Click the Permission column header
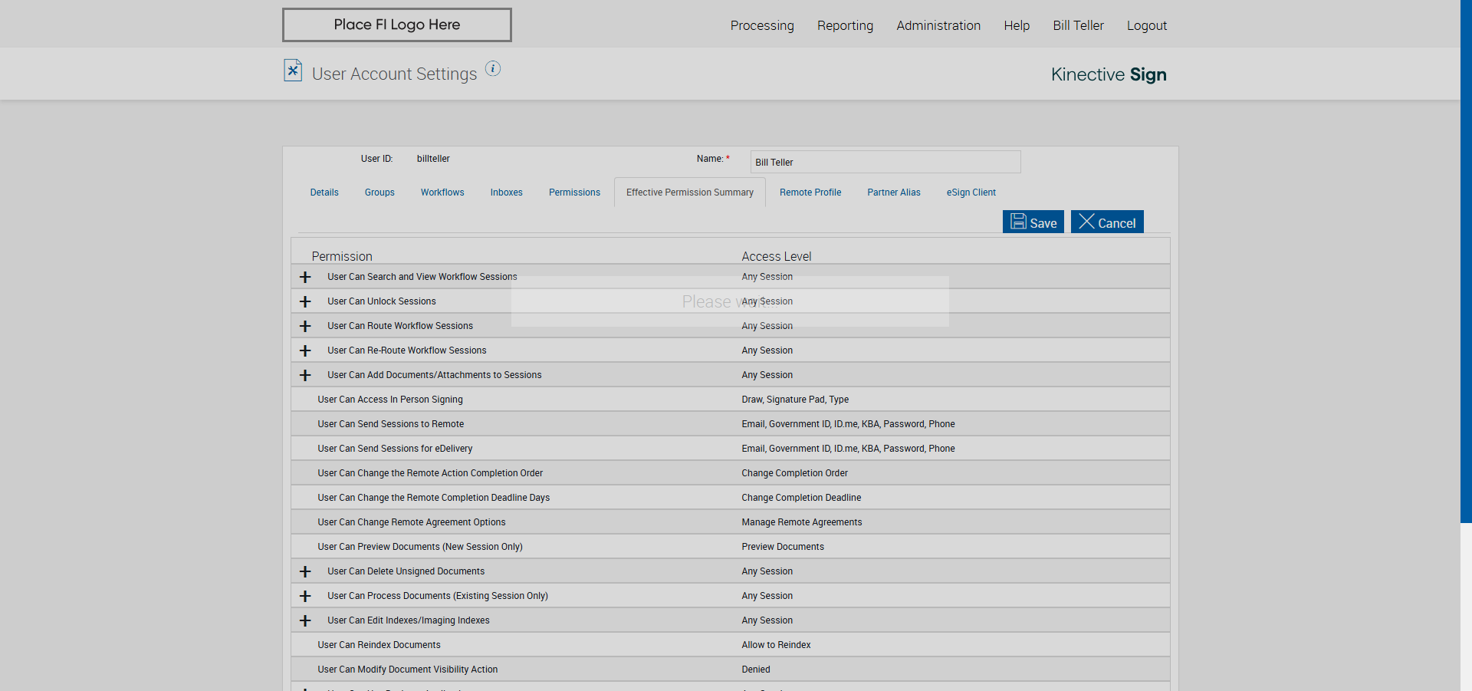This screenshot has height=691, width=1472. 342,256
